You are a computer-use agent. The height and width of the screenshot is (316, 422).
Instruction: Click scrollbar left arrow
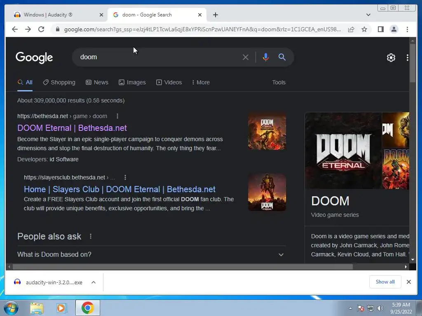[x=9, y=267]
